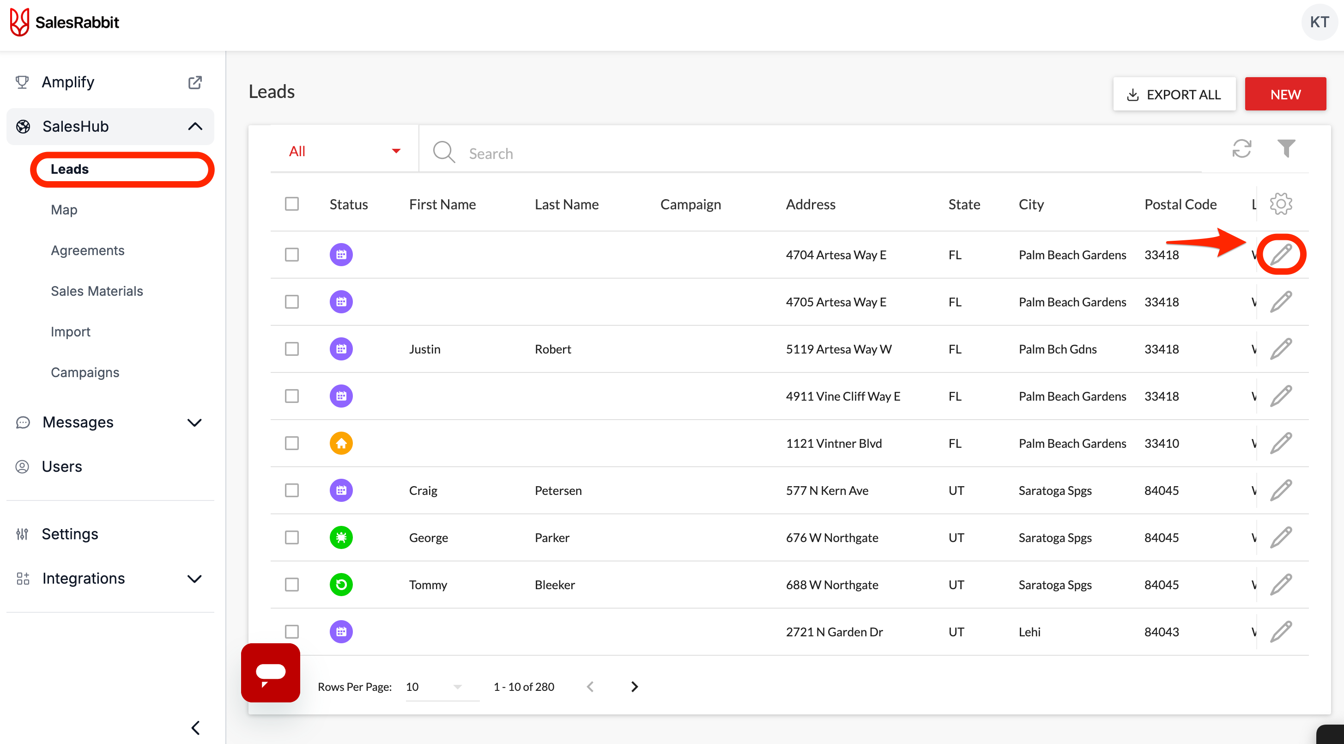Toggle the select-all leads checkbox

tap(291, 204)
